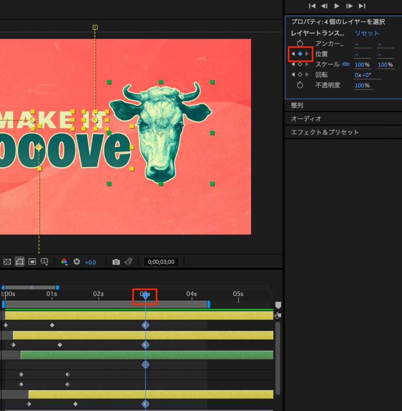Image resolution: width=402 pixels, height=411 pixels.
Task: Jump to the first frame
Action: click(312, 6)
